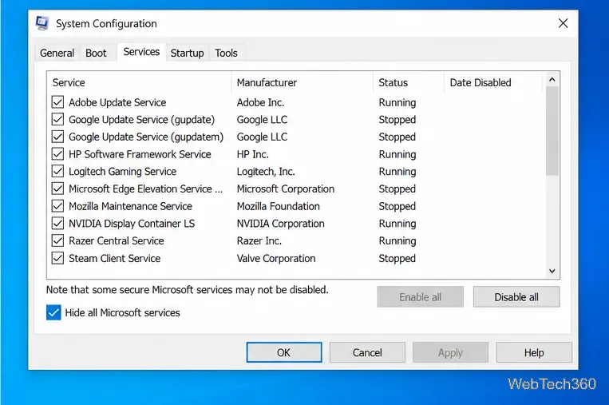Sort by the Manufacturer column header
Image resolution: width=609 pixels, height=405 pixels.
(x=303, y=82)
